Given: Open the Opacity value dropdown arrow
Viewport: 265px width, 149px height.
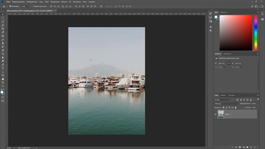Looking at the screenshot, I should tap(258, 103).
